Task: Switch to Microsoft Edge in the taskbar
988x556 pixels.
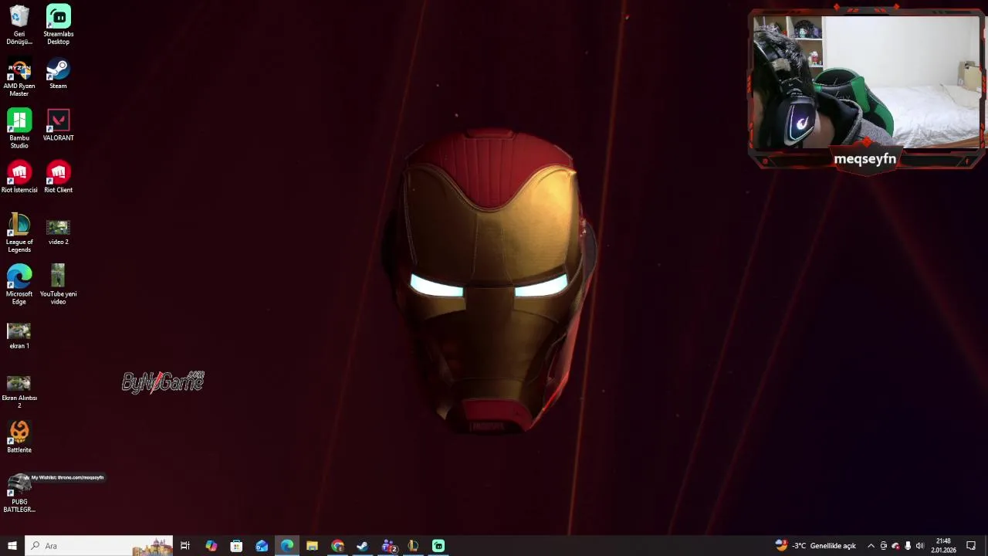Action: pyautogui.click(x=287, y=546)
